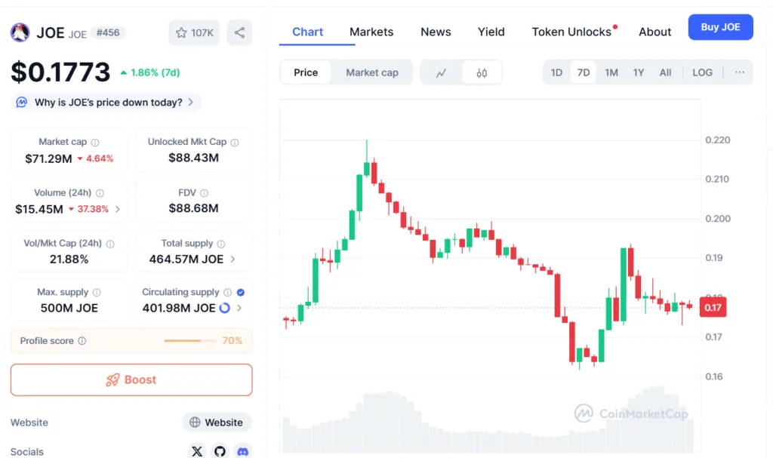Open JOE's X (Twitter) social icon
Image resolution: width=773 pixels, height=458 pixels.
(196, 451)
